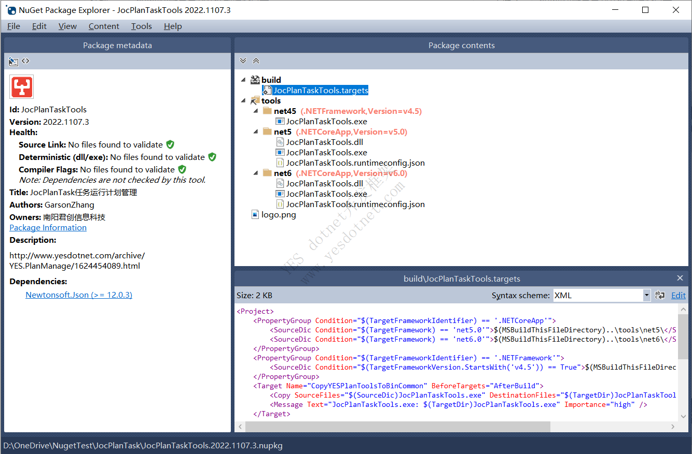Collapse the tools tree node
The width and height of the screenshot is (692, 454).
tap(243, 100)
